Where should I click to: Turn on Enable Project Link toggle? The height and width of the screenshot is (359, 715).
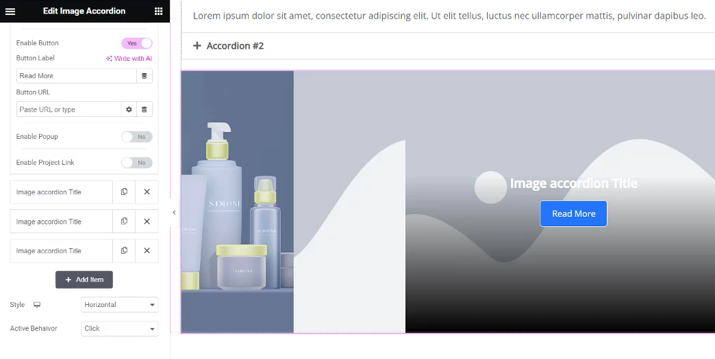tap(137, 163)
